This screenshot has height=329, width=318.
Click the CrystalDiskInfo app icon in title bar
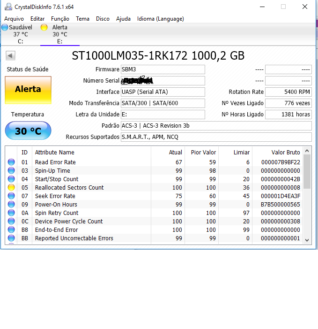(x=8, y=7)
